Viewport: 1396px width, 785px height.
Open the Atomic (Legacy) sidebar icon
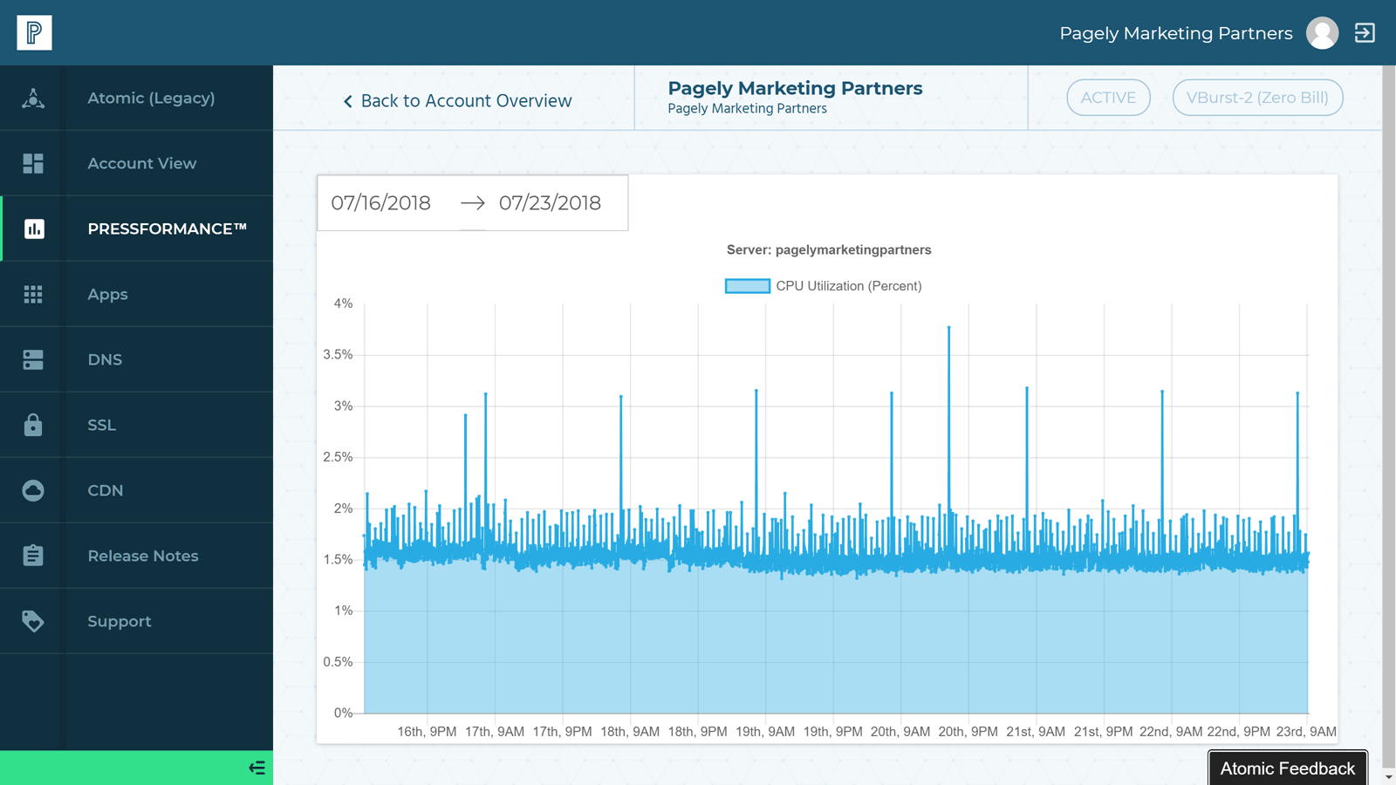pos(33,99)
